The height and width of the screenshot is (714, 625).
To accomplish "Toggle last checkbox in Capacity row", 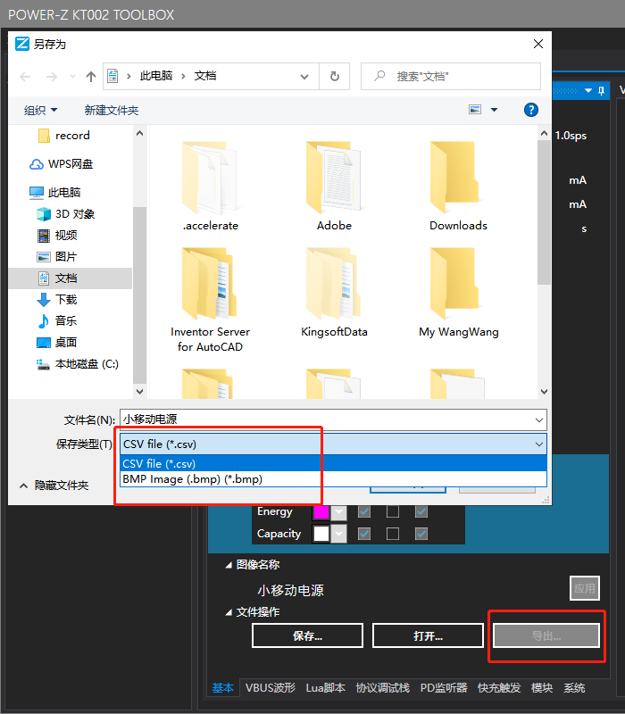I will (421, 534).
